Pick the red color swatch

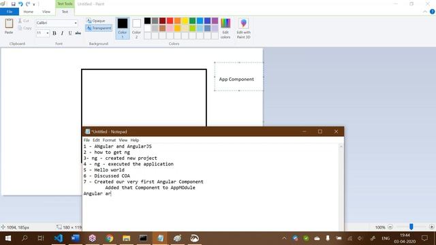(x=170, y=20)
